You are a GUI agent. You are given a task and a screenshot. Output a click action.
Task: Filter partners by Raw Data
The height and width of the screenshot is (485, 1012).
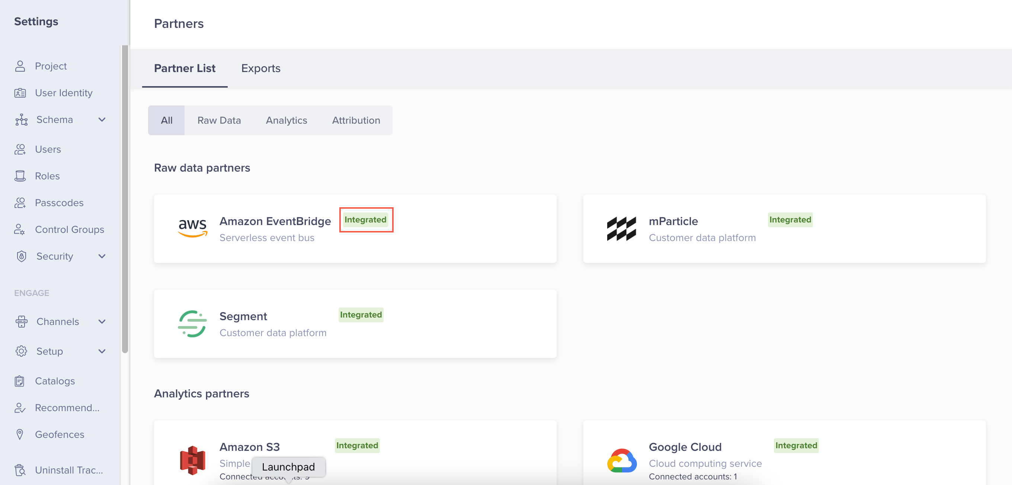click(x=219, y=120)
